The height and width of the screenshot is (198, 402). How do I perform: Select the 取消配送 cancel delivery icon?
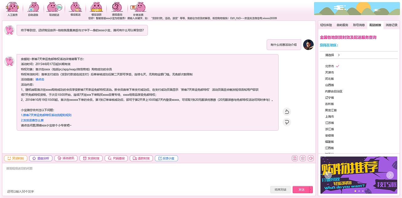point(54,8)
